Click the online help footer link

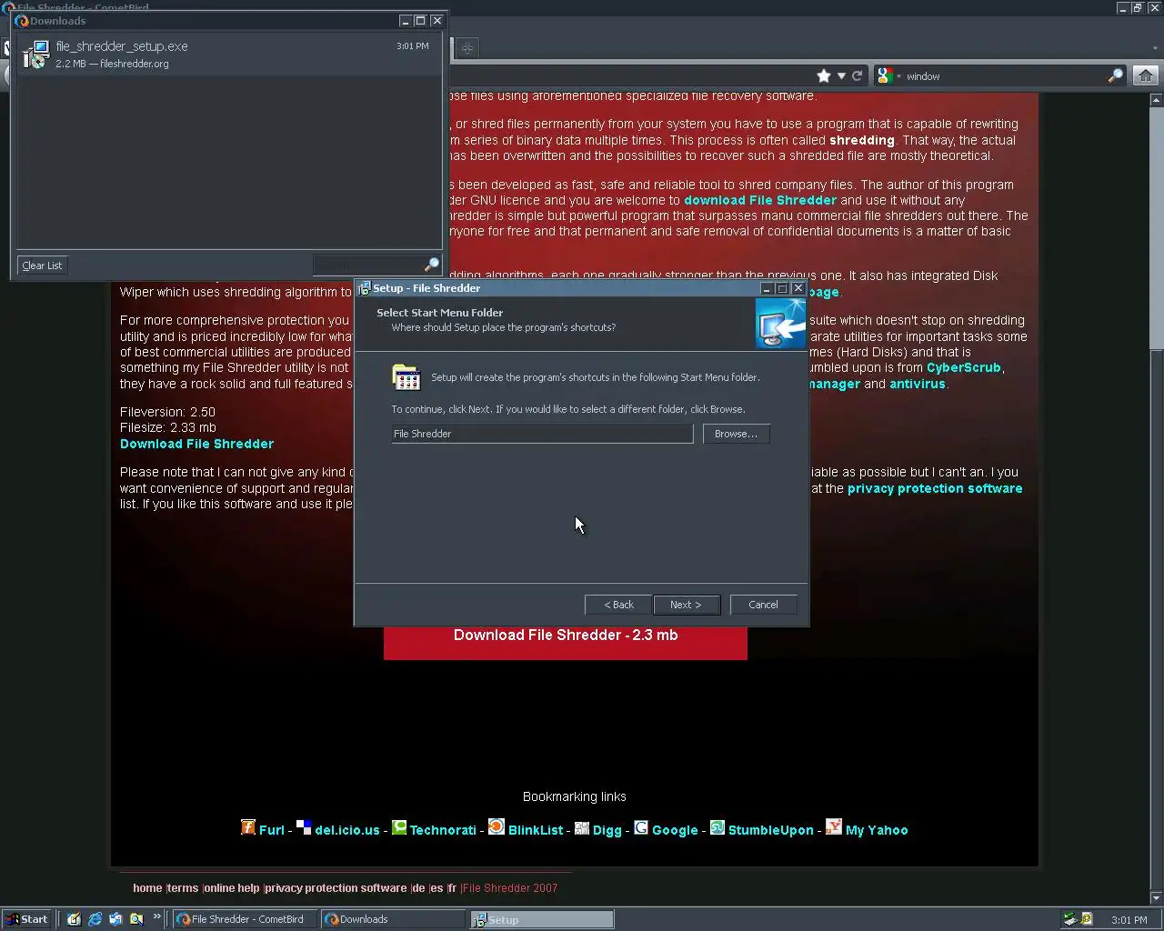click(x=232, y=888)
